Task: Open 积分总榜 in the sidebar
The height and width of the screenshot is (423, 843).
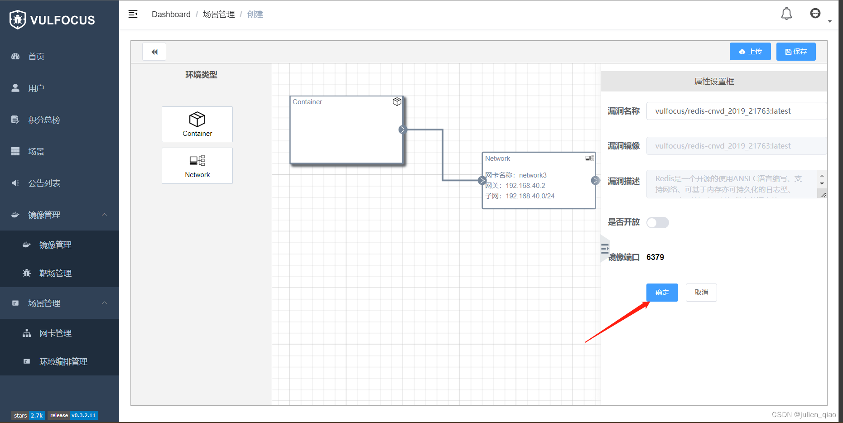Action: point(59,120)
